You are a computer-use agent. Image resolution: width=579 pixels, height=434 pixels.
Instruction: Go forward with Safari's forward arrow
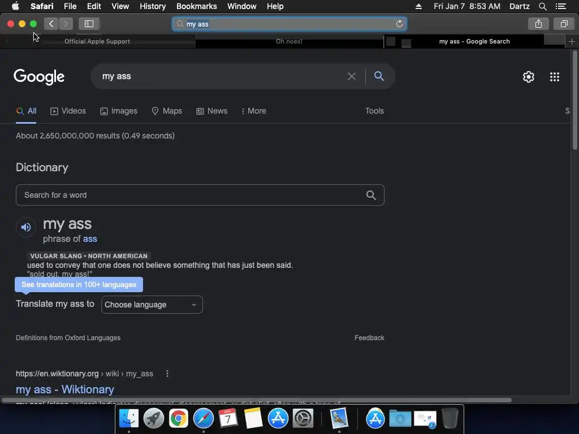point(66,24)
